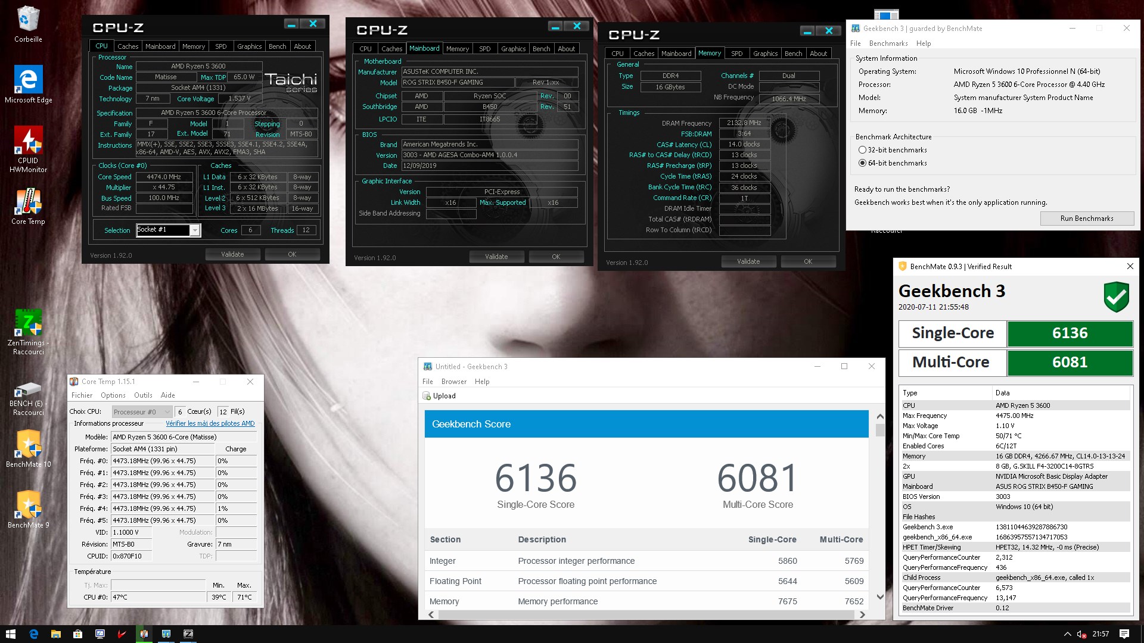This screenshot has width=1144, height=643.
Task: Click Run Benchmarks button
Action: (1087, 219)
